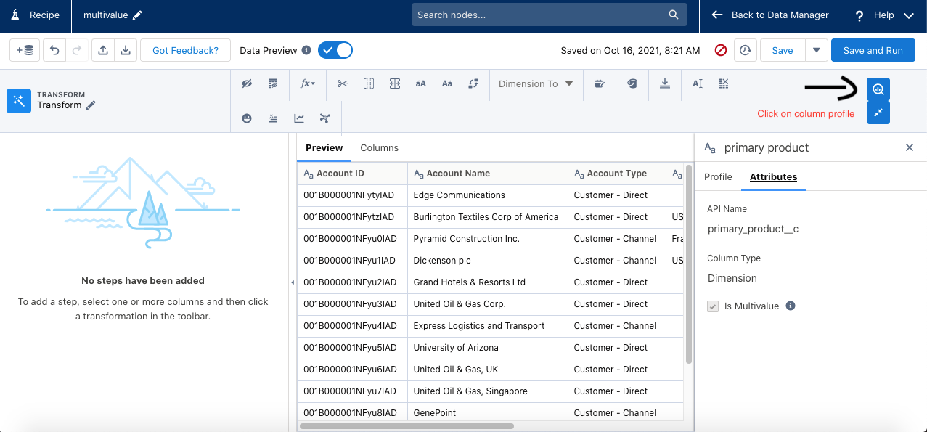The image size is (927, 432).
Task: Click the column profile magnifier icon
Action: click(x=878, y=89)
